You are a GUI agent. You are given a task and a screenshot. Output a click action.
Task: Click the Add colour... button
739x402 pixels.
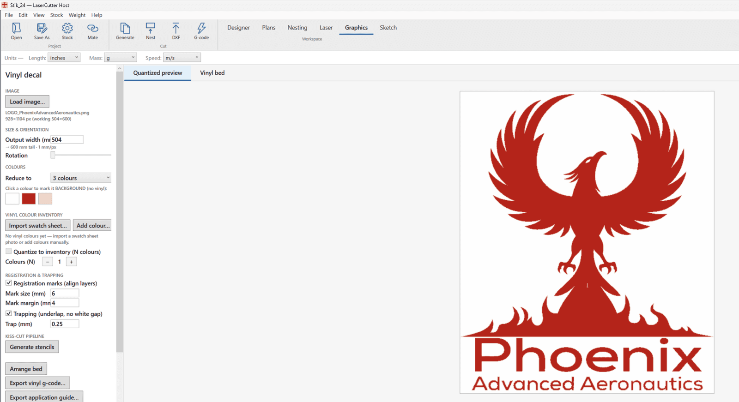(x=93, y=225)
